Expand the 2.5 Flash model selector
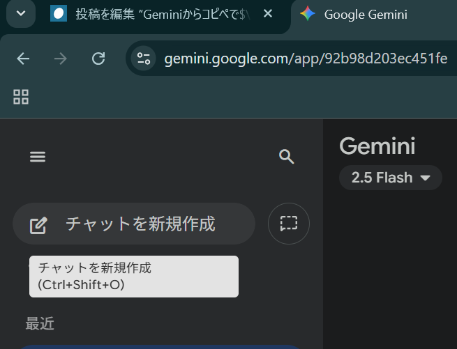Viewport: 457px width, 349px height. coord(391,178)
